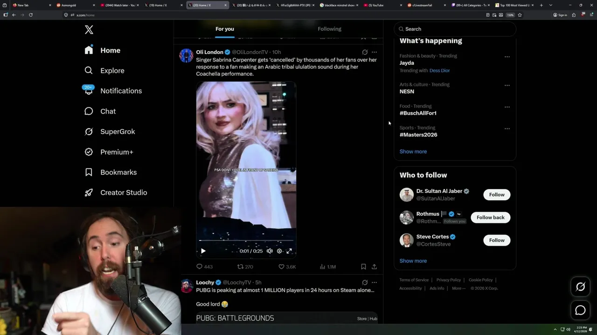Click browser Sign in button
Screen dimensions: 597x335
pos(560,15)
